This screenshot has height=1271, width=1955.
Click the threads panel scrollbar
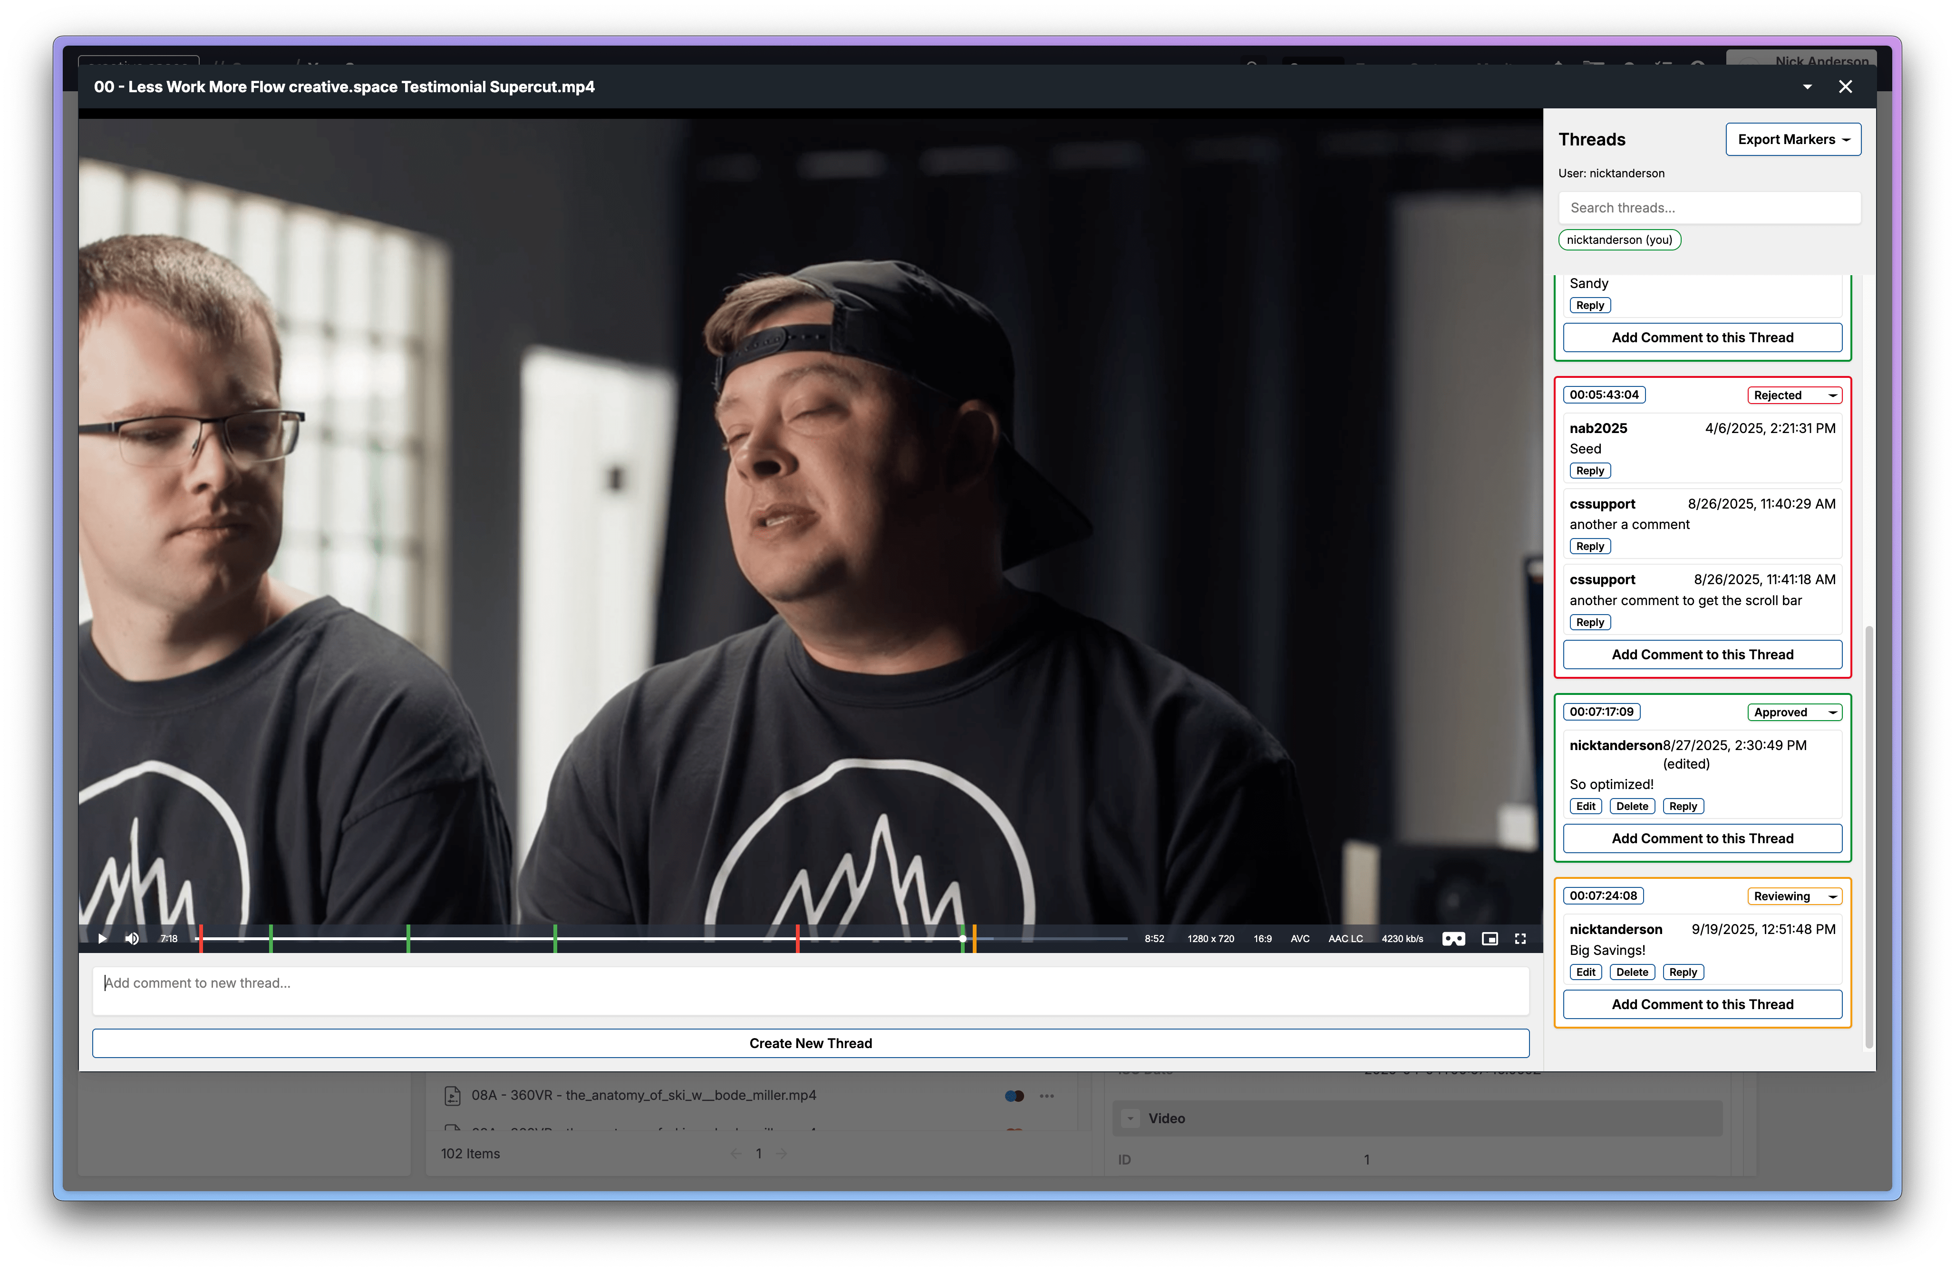(1869, 836)
